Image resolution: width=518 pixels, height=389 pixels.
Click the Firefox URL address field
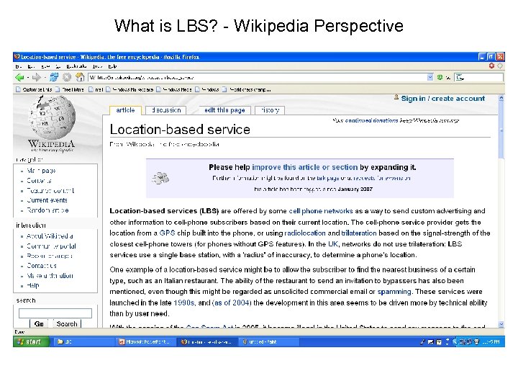tap(258, 77)
